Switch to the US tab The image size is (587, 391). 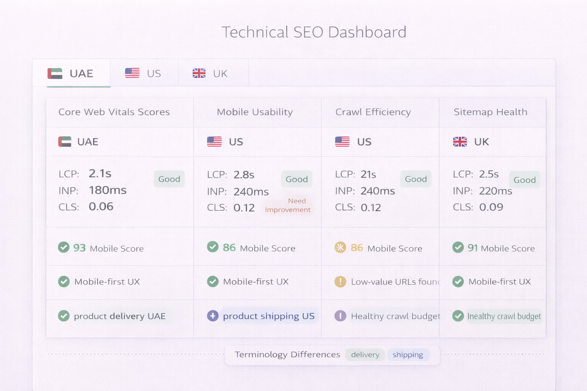144,73
